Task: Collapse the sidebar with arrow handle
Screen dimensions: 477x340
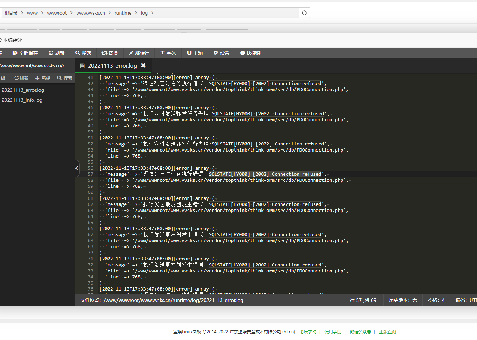Action: (x=77, y=168)
